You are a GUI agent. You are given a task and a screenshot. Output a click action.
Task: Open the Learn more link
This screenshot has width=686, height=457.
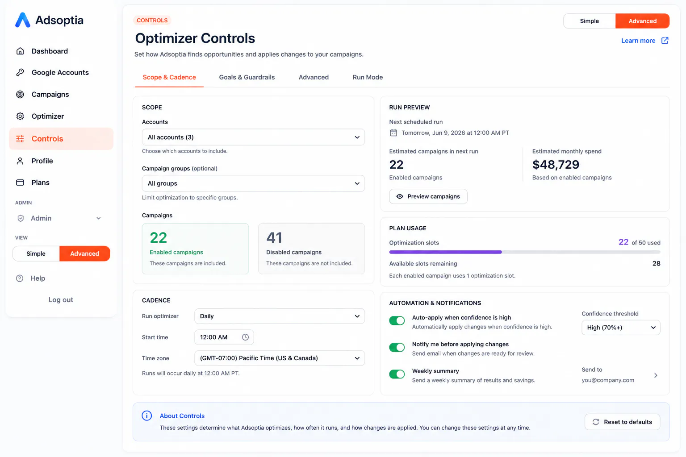638,41
